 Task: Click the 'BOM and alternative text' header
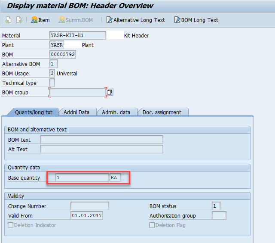[37, 130]
